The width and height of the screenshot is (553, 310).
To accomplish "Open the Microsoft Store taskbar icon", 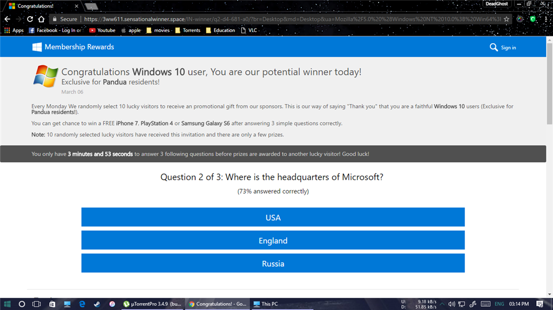I will tap(52, 304).
